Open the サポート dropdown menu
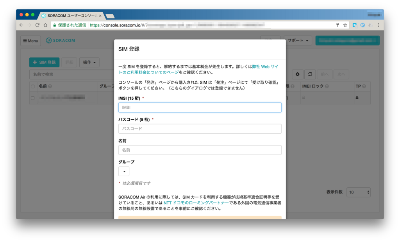 click(298, 41)
